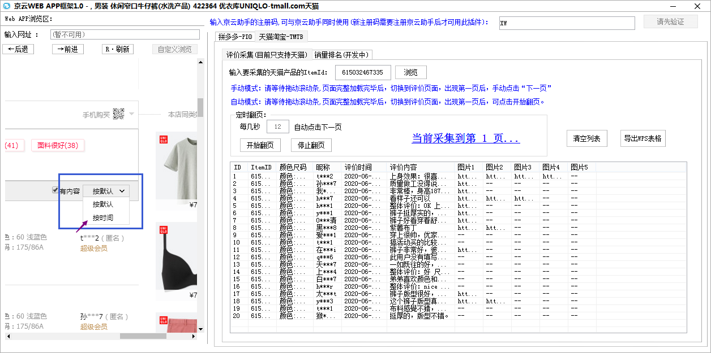The image size is (711, 353).
Task: Open the 销量排名(开发中) sub-tab
Action: point(341,55)
